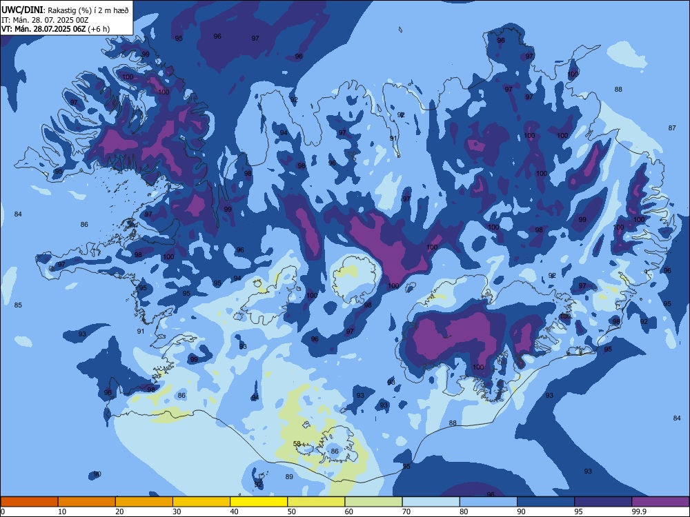
Task: Click the dark blue 90–95 legend swatch
Action: (x=546, y=502)
